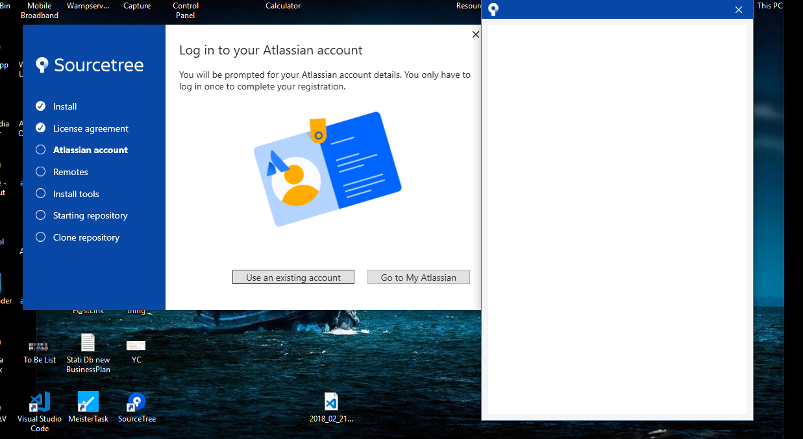Select the Remotes step circle
The height and width of the screenshot is (439, 803).
click(40, 172)
